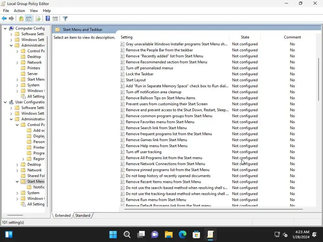Click folder icon next to Shared Folders
Image resolution: width=323 pixels, height=242 pixels.
(x=23, y=176)
